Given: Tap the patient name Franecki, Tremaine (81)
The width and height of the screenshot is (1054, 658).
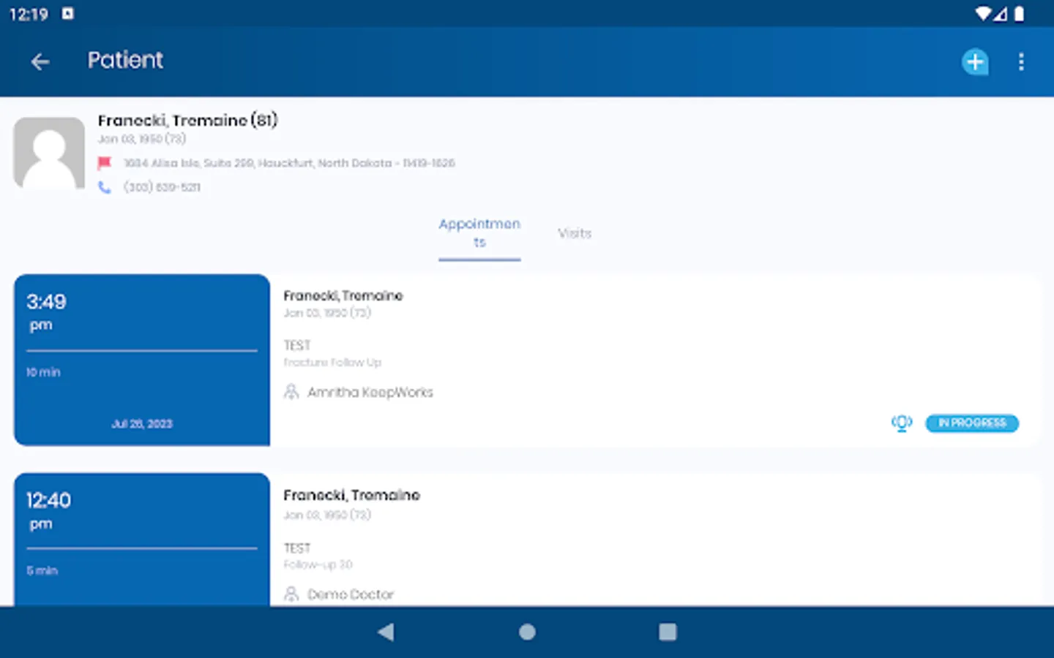Looking at the screenshot, I should tap(188, 120).
